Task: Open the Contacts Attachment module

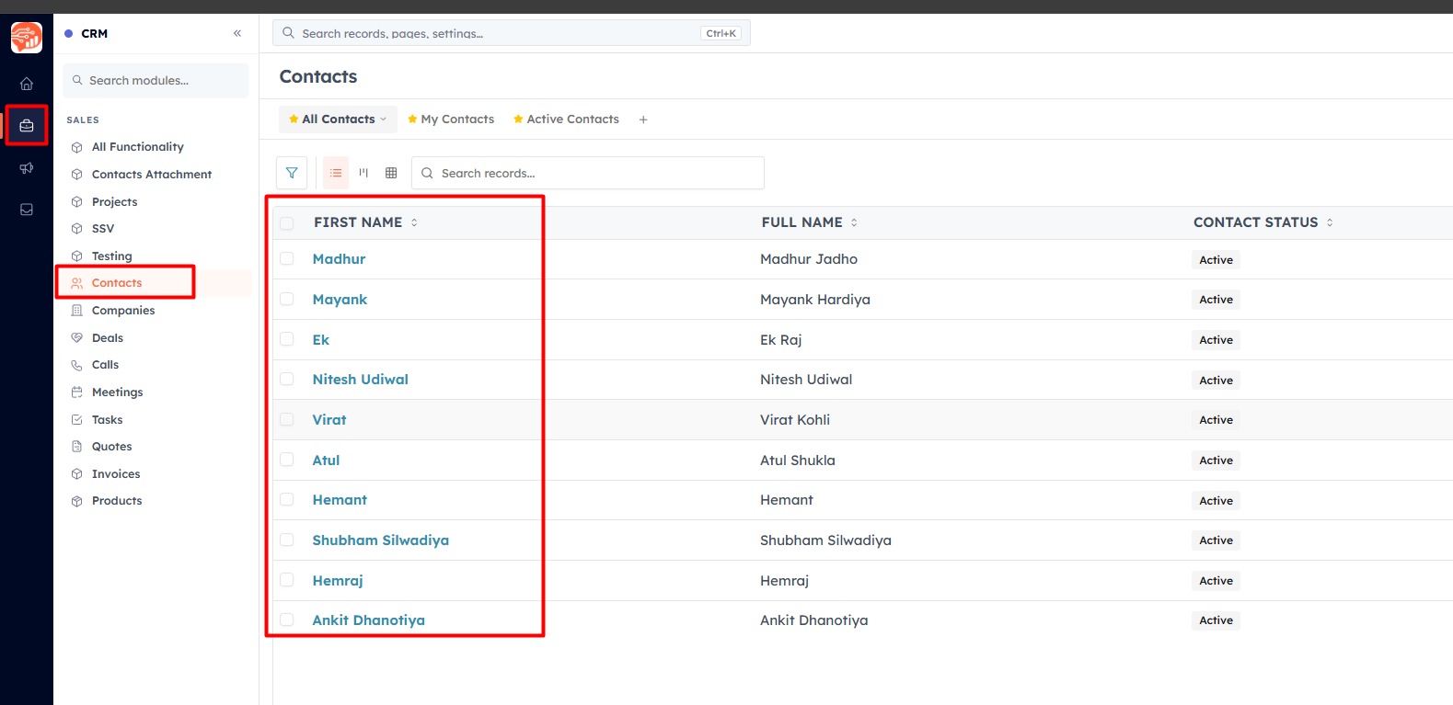Action: click(x=153, y=175)
